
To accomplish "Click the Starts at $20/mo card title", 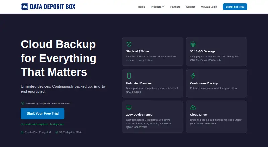I will click(137, 51).
